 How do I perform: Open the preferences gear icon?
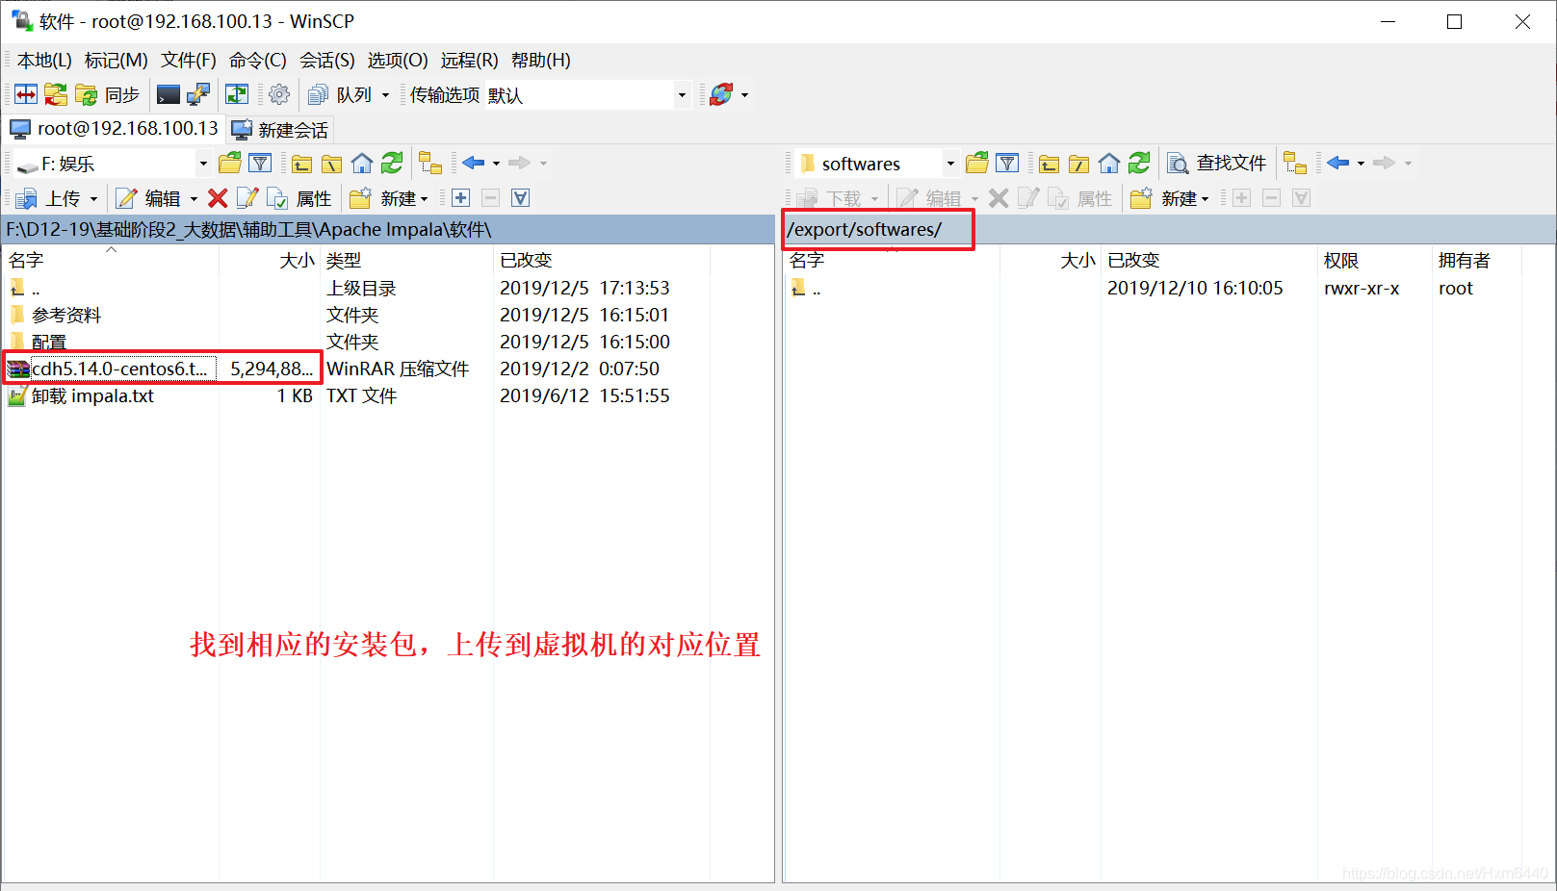click(x=279, y=94)
